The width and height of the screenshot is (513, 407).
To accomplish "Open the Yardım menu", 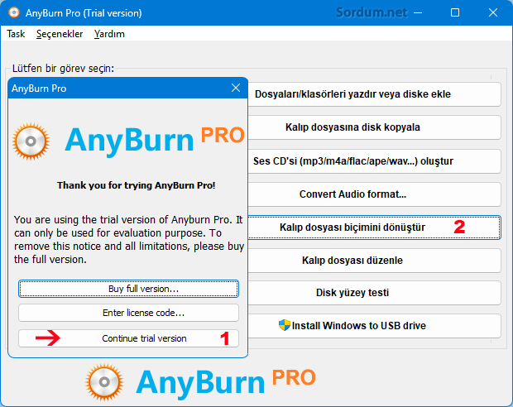I will [x=109, y=34].
